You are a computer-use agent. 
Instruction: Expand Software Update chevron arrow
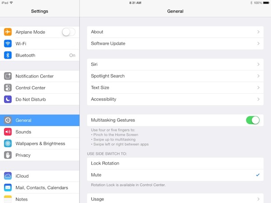click(x=258, y=44)
